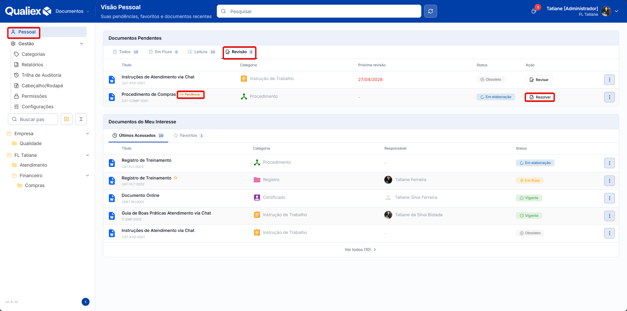Viewport: 627px width, 311px height.
Task: Switch to the Leitura tab
Action: coord(201,52)
